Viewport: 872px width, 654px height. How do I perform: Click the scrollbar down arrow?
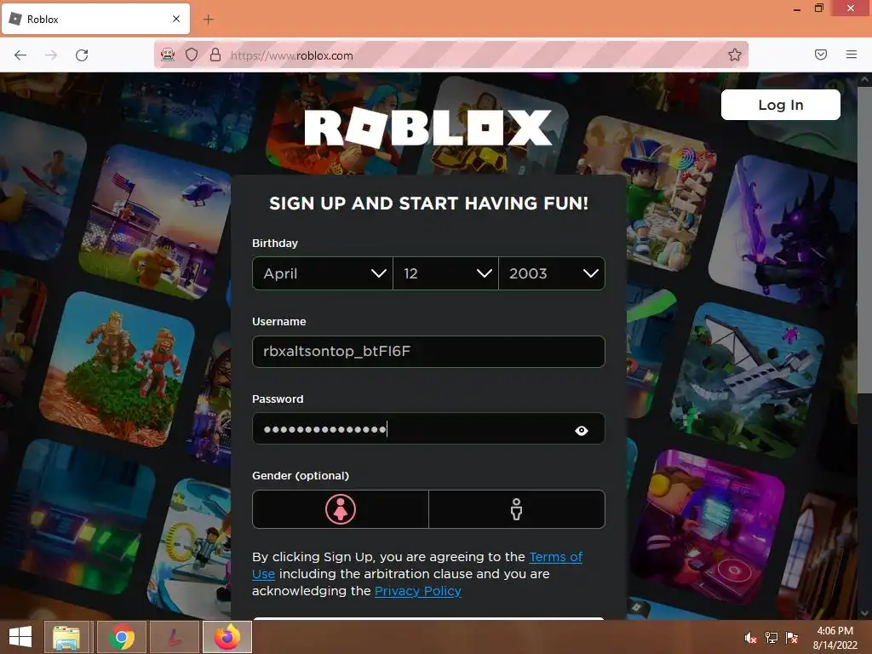tap(864, 613)
